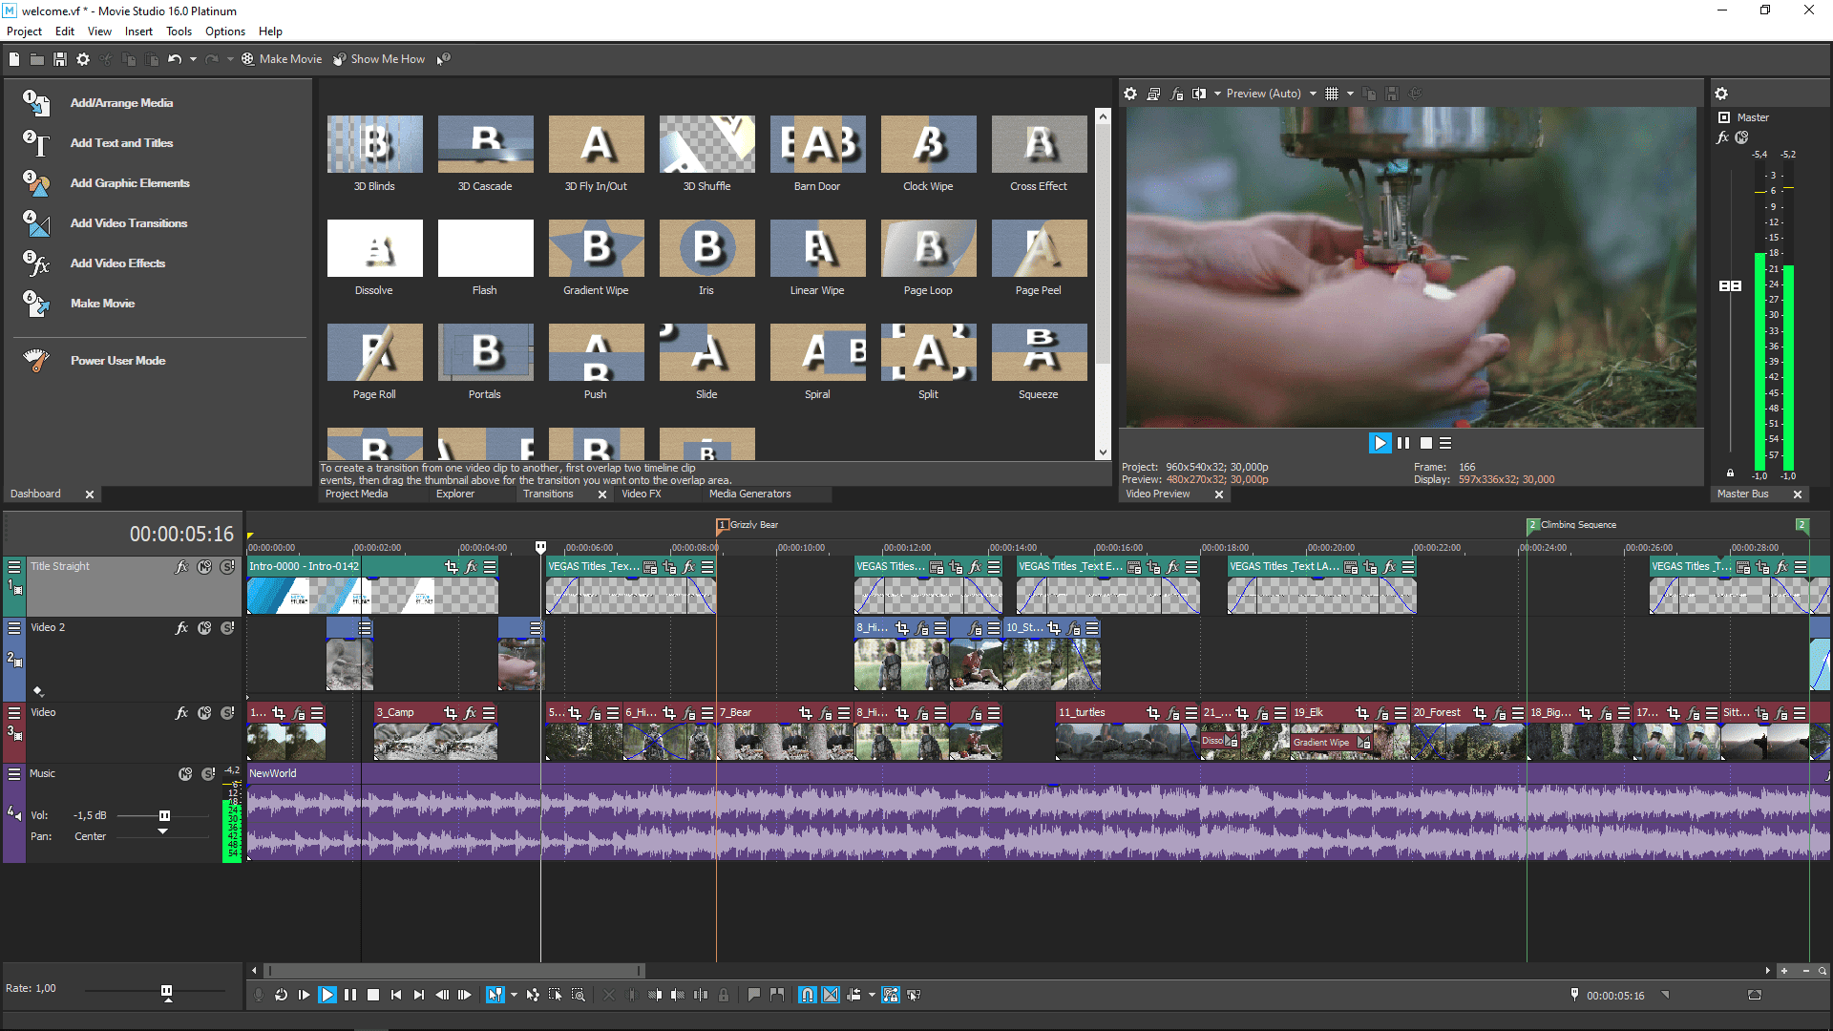
Task: Open project properties gear in main toolbar
Action: [83, 59]
